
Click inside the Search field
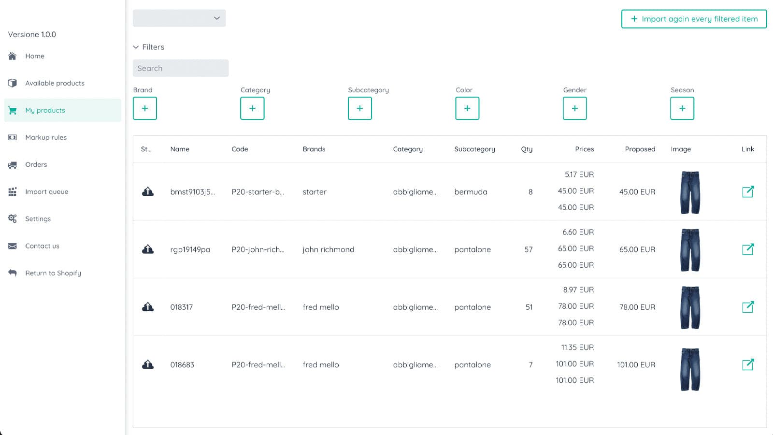[181, 68]
